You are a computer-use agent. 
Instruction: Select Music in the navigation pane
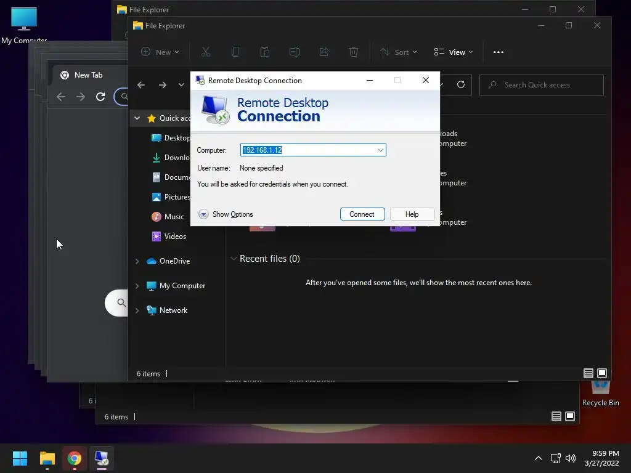point(168,216)
